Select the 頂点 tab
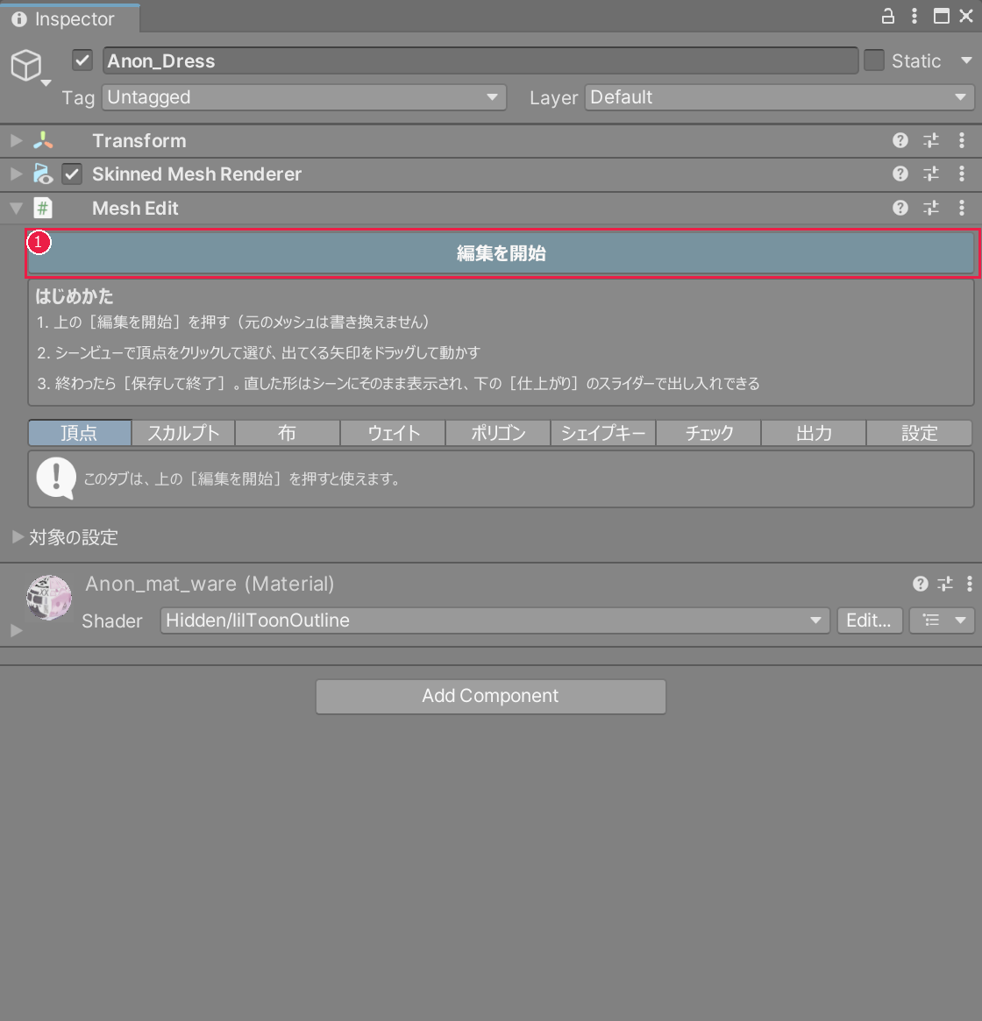Viewport: 982px width, 1021px height. pos(80,433)
